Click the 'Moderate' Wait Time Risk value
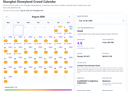 tap(106, 81)
